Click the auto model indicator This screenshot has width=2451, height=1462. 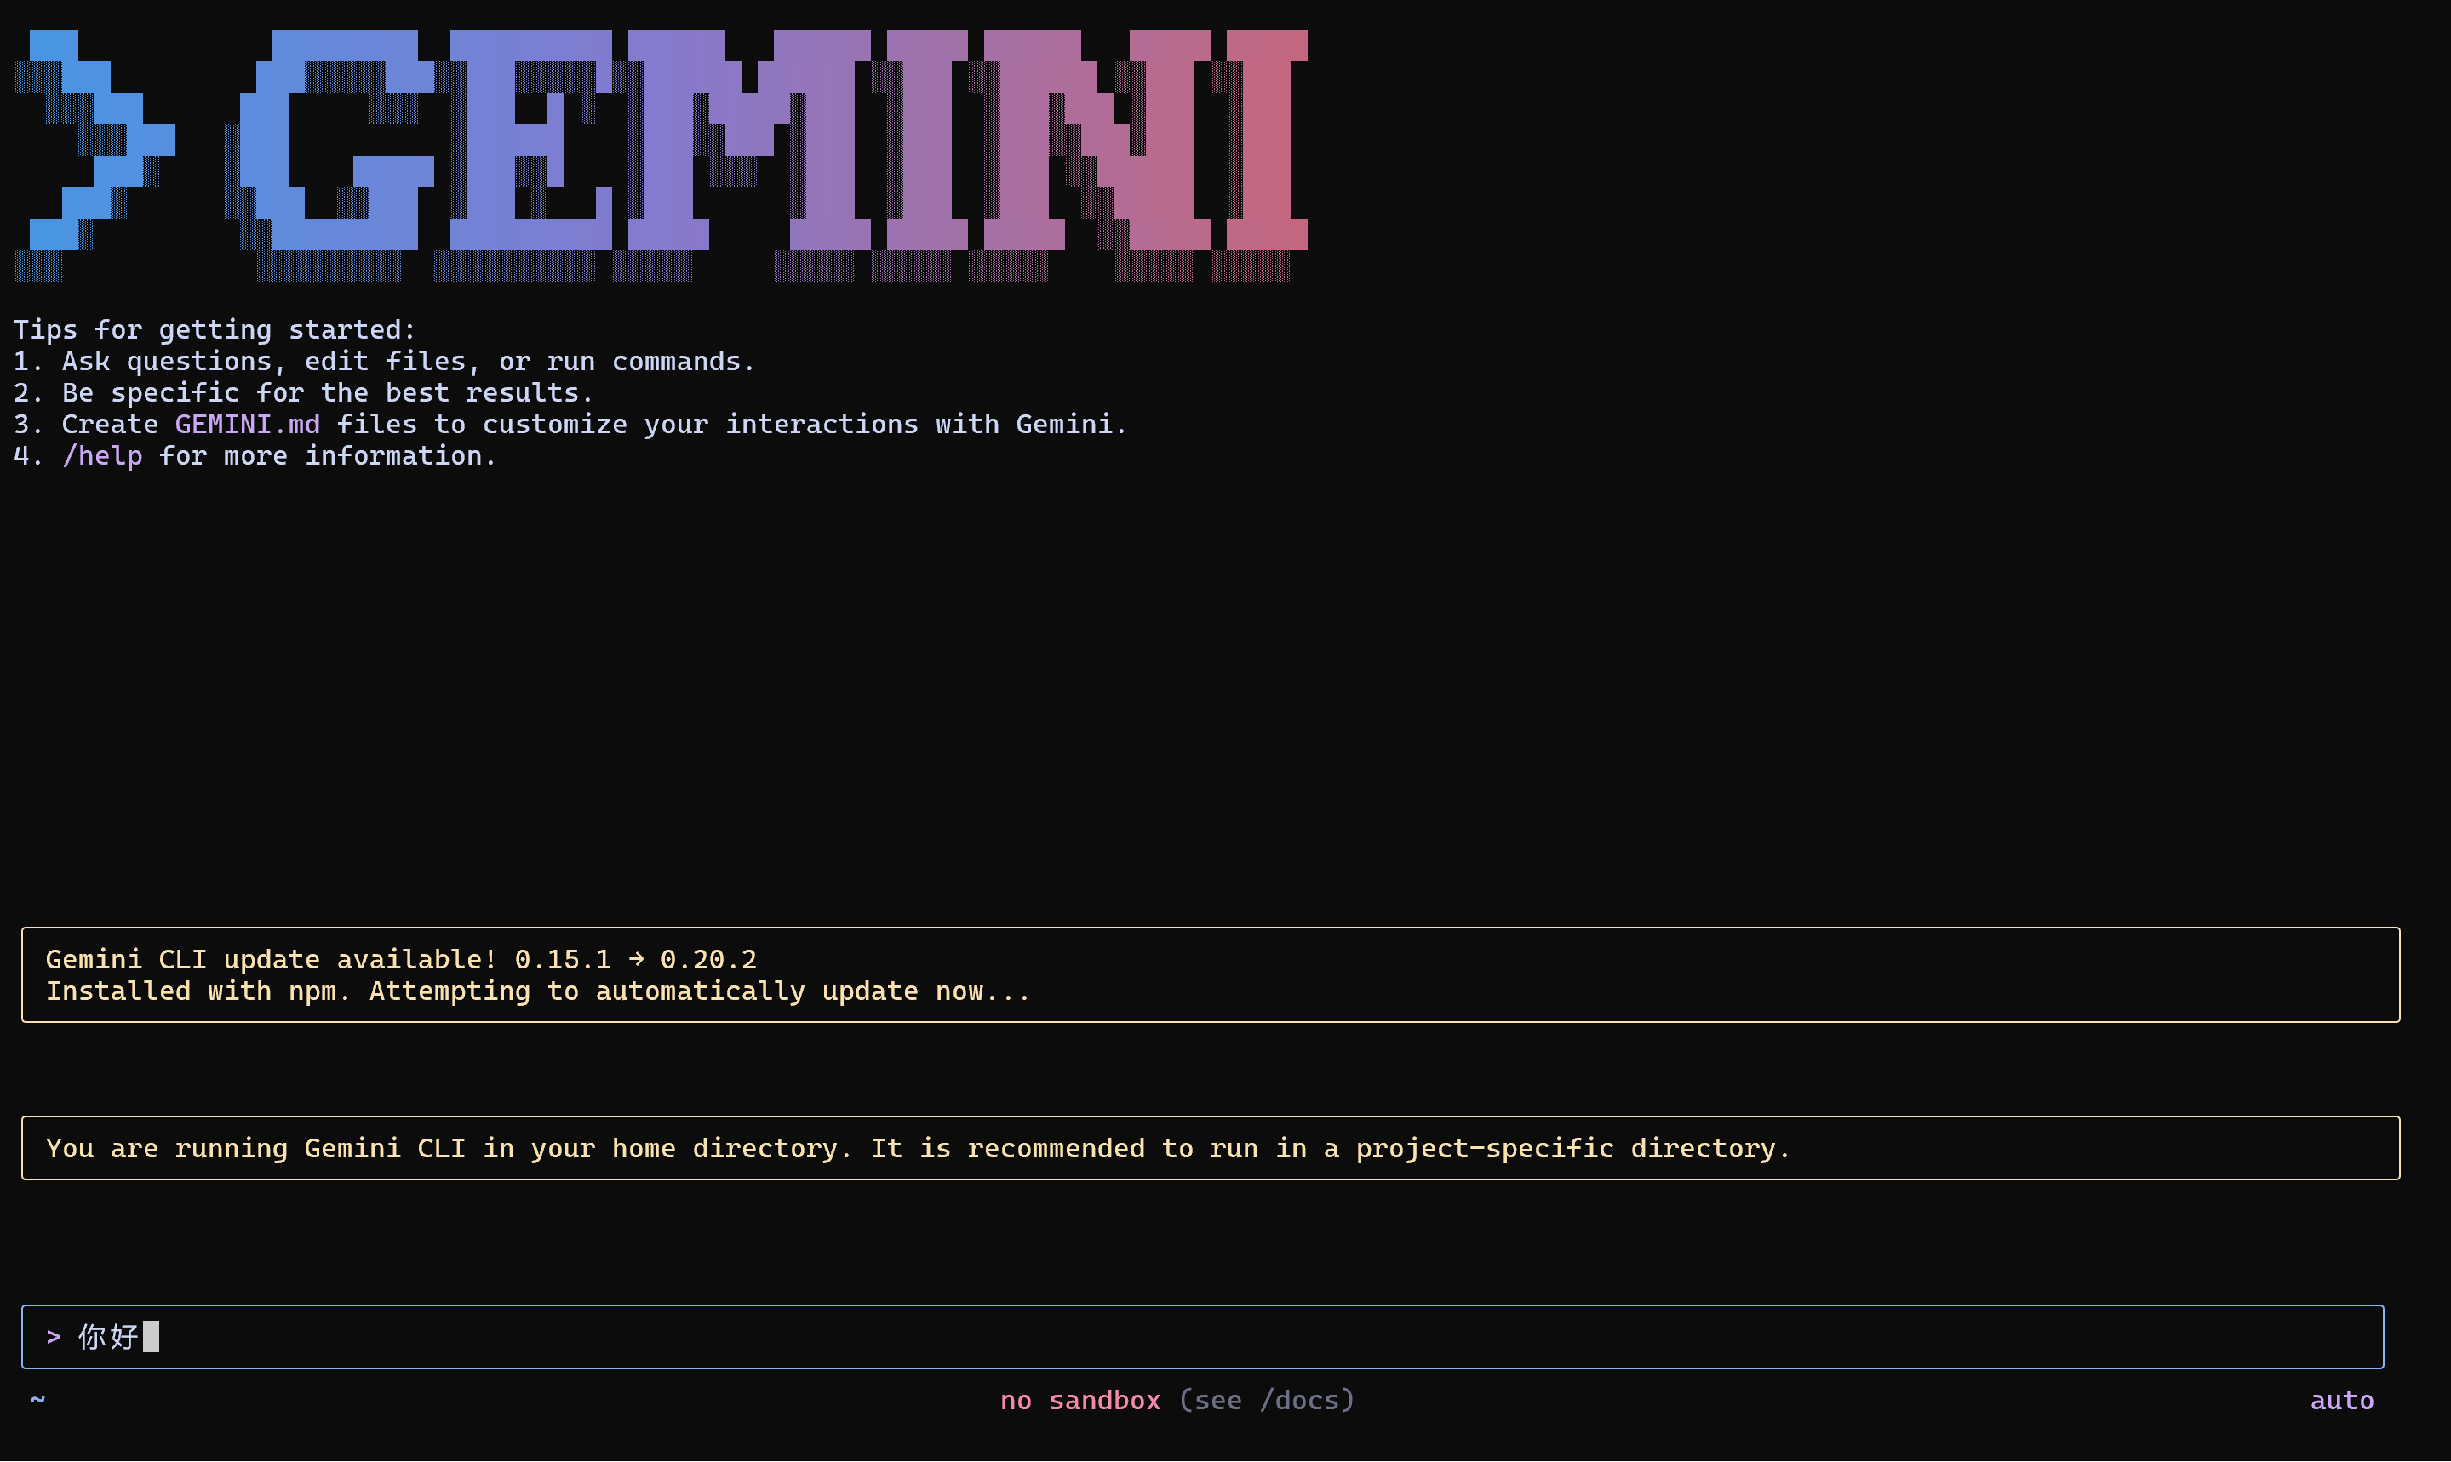click(2342, 1400)
